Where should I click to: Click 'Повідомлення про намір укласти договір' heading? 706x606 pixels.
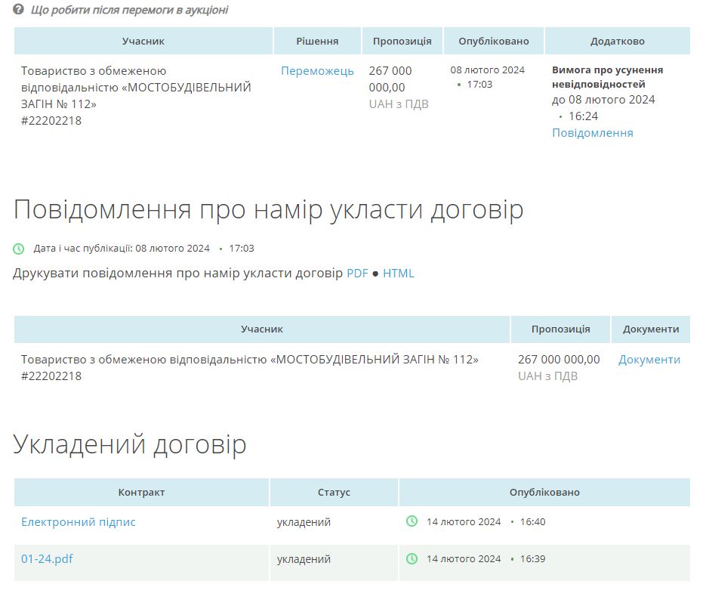click(x=268, y=209)
